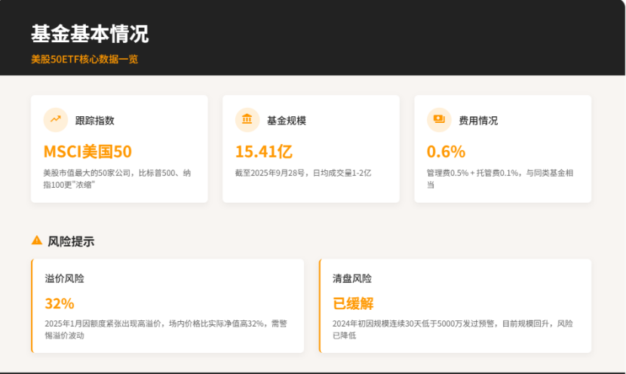Click the bank building icon beside 基金规模
This screenshot has height=374, width=626.
pyautogui.click(x=247, y=119)
